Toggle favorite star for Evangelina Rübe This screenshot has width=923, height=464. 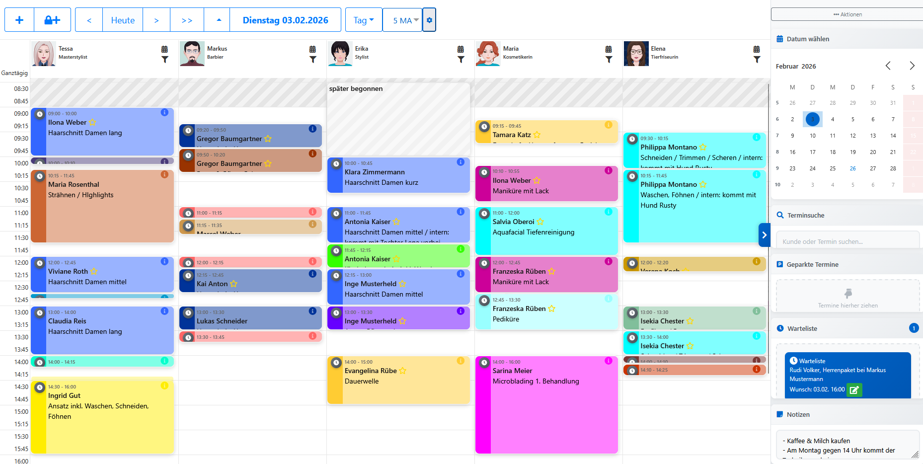[x=403, y=371]
